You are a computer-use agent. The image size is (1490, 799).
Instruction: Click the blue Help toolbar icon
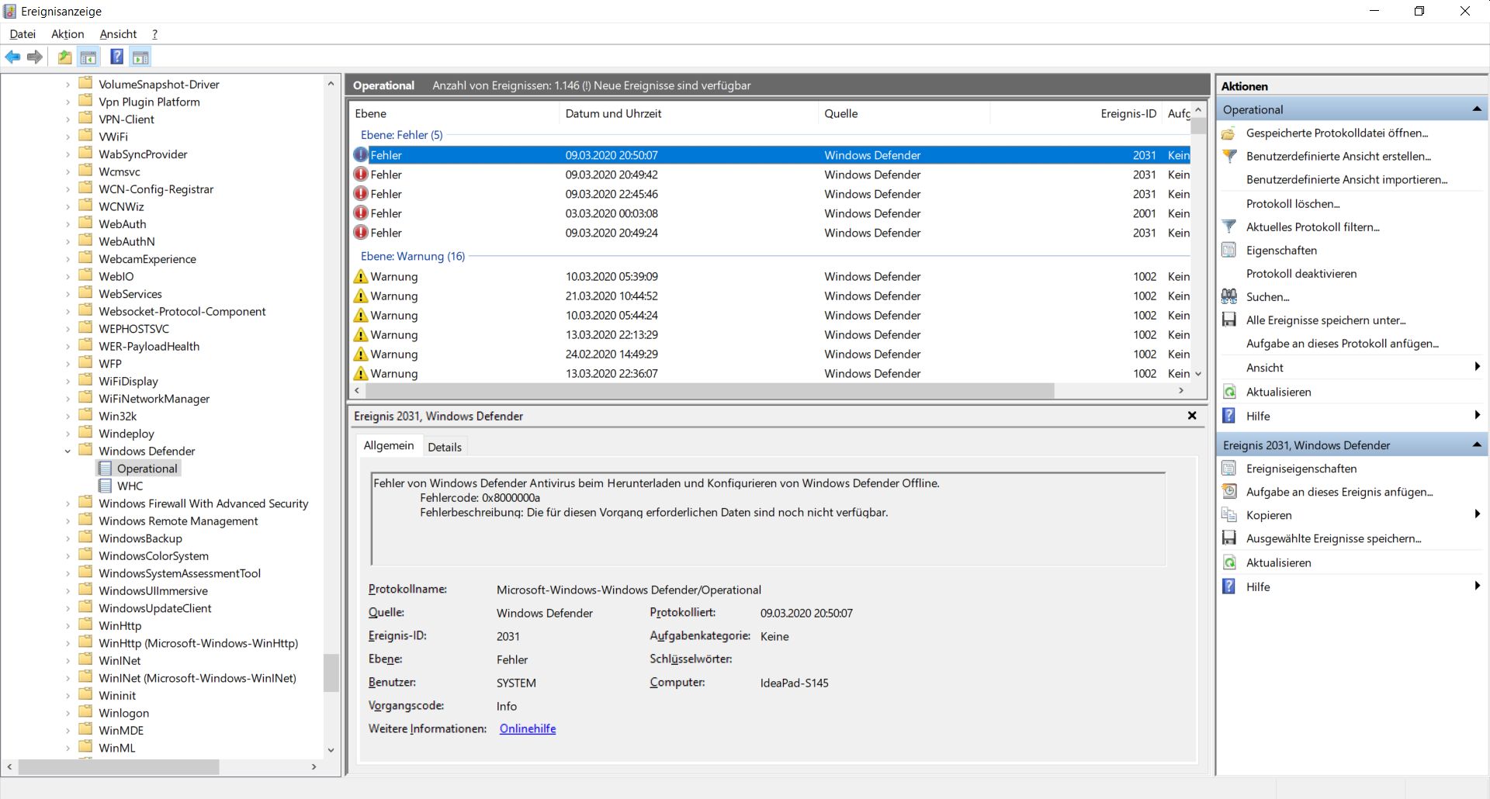pyautogui.click(x=116, y=57)
